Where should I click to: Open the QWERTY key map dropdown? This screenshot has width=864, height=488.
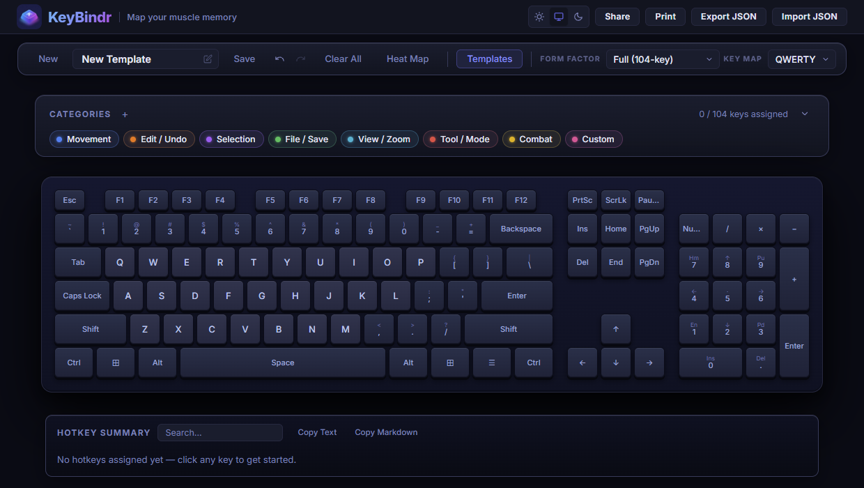[802, 59]
